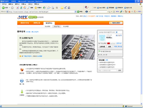Refresh the page with the green refresh icon

[21, 8]
